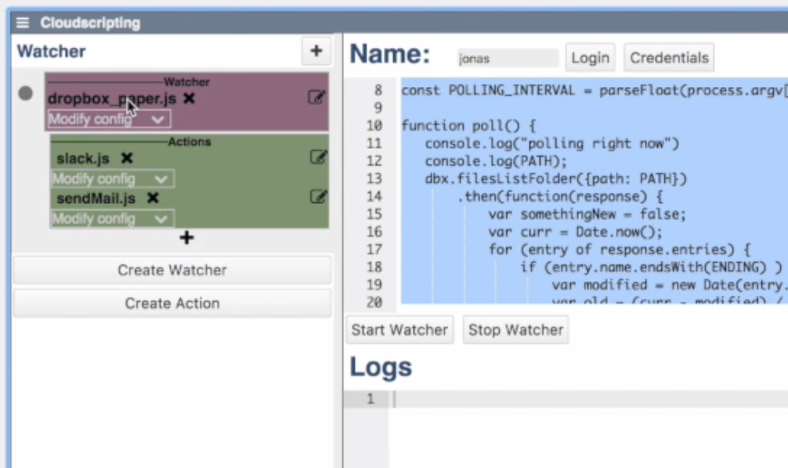Open edit icon for slack.js
Viewport: 788px width, 468px height.
[318, 158]
